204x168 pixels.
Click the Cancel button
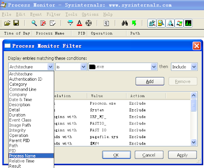149,155
